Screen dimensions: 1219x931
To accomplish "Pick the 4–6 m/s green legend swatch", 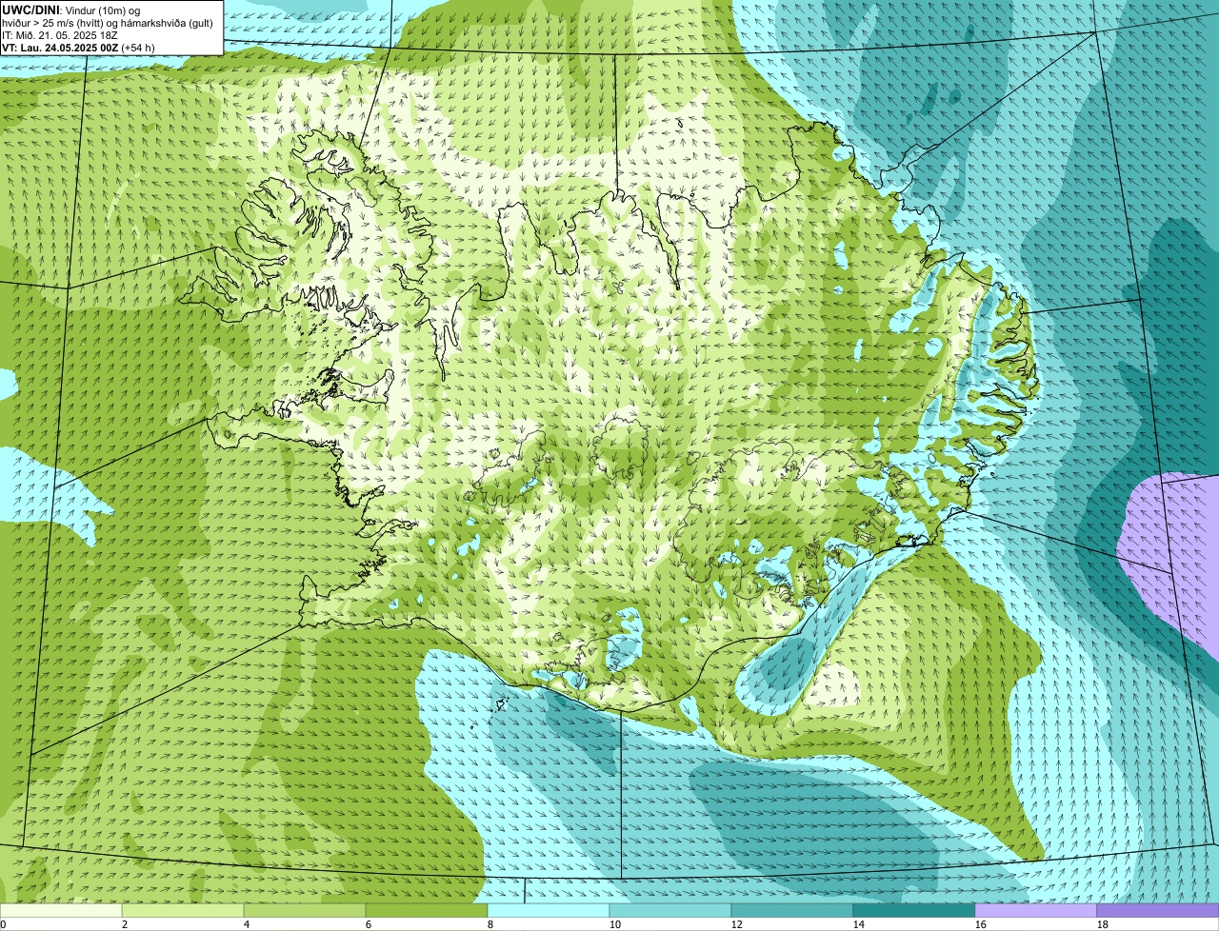I will [305, 911].
